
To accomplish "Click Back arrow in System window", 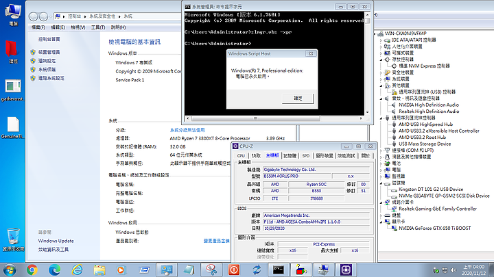I will (34, 16).
